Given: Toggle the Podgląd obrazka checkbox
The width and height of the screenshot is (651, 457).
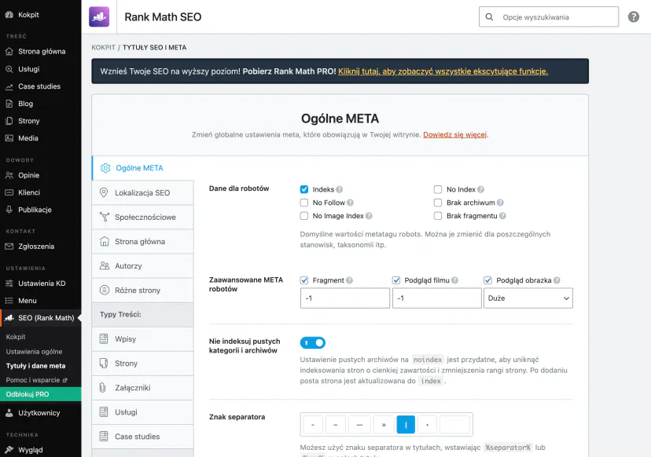Looking at the screenshot, I should point(487,280).
